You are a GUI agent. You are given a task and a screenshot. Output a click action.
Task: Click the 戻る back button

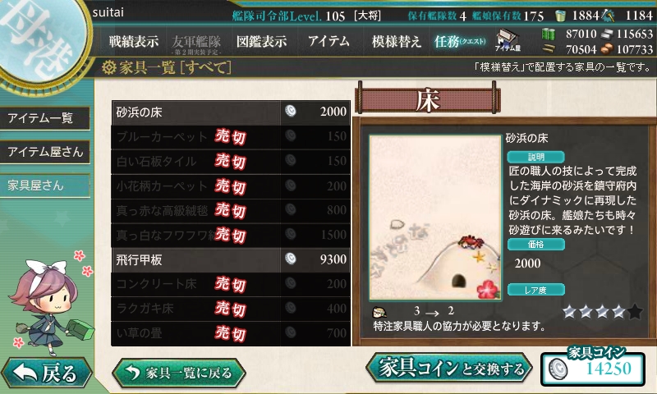pos(46,373)
